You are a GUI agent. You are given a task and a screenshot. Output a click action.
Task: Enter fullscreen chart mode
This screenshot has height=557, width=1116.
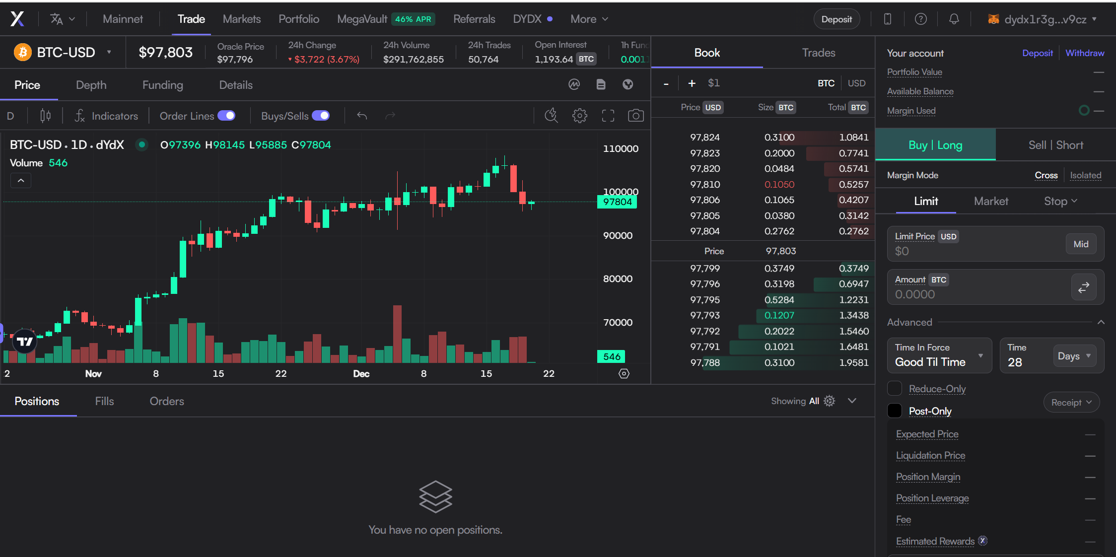point(608,116)
